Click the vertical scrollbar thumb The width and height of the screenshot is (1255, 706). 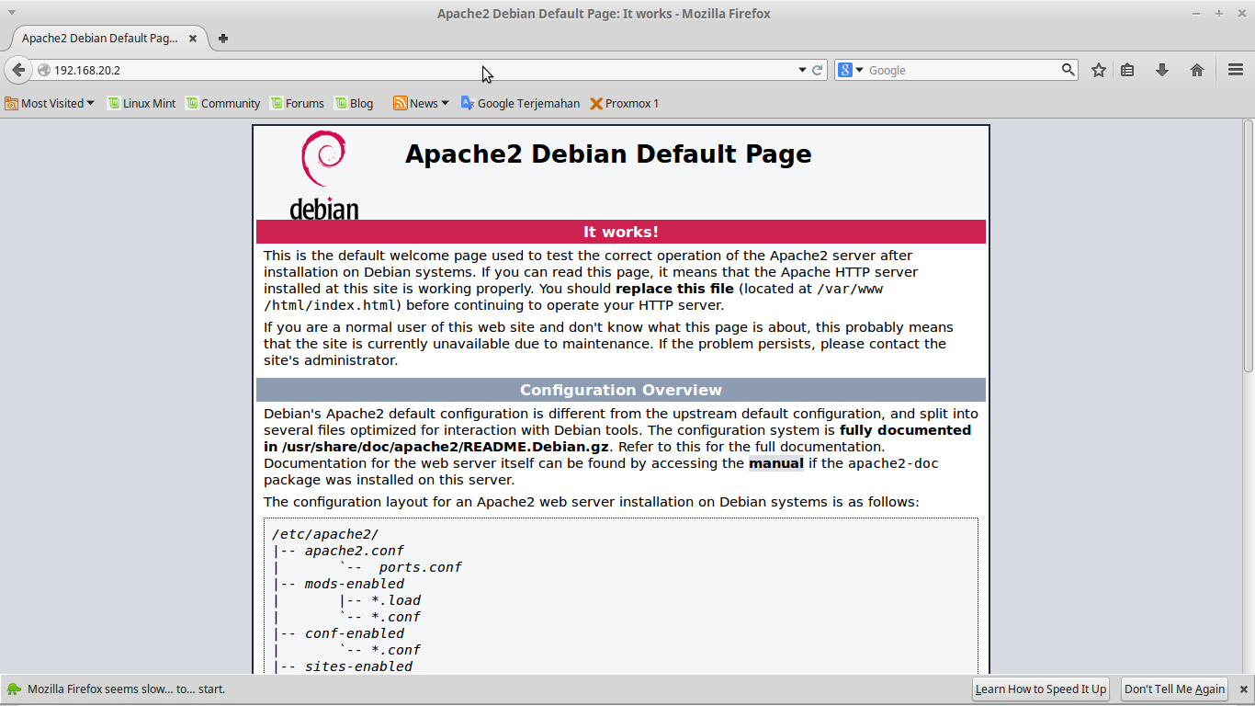(x=1249, y=246)
